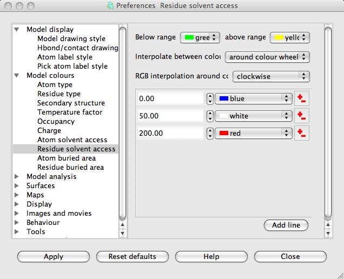Collapse the Model display tree section
This screenshot has width=344, height=279.
(x=17, y=29)
